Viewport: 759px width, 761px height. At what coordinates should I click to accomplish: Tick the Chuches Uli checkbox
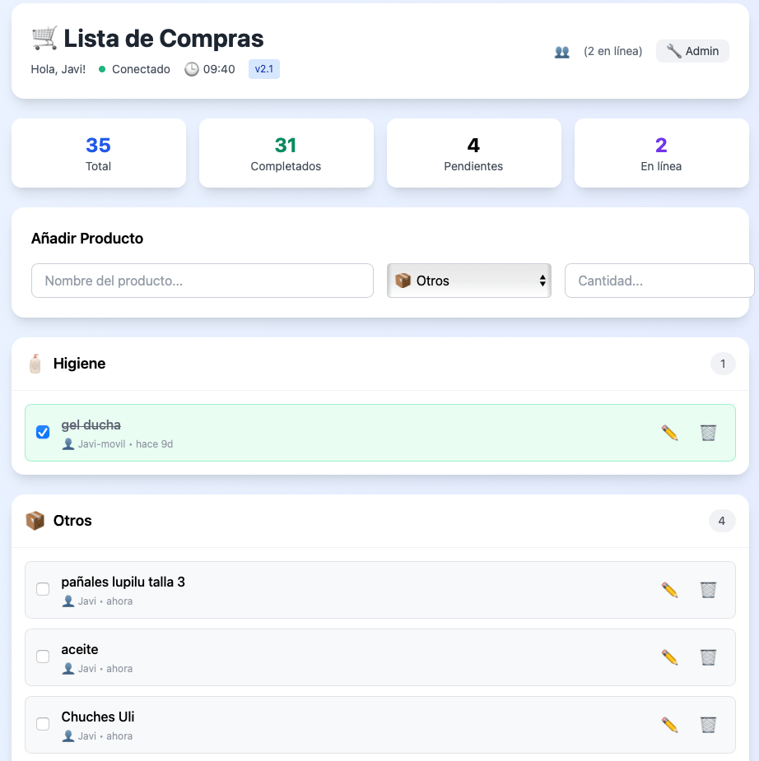point(43,724)
